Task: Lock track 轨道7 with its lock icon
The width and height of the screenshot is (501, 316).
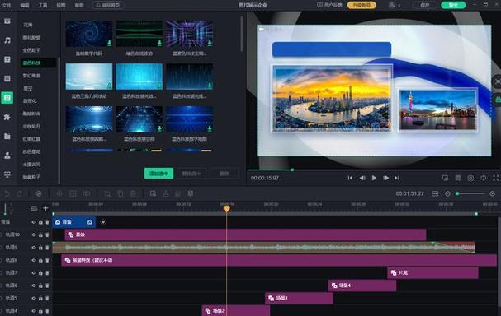Action: click(40, 273)
